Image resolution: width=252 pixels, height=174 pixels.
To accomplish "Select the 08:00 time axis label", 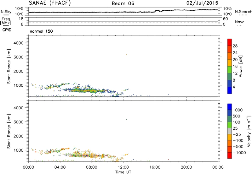I will pyautogui.click(x=92, y=167).
